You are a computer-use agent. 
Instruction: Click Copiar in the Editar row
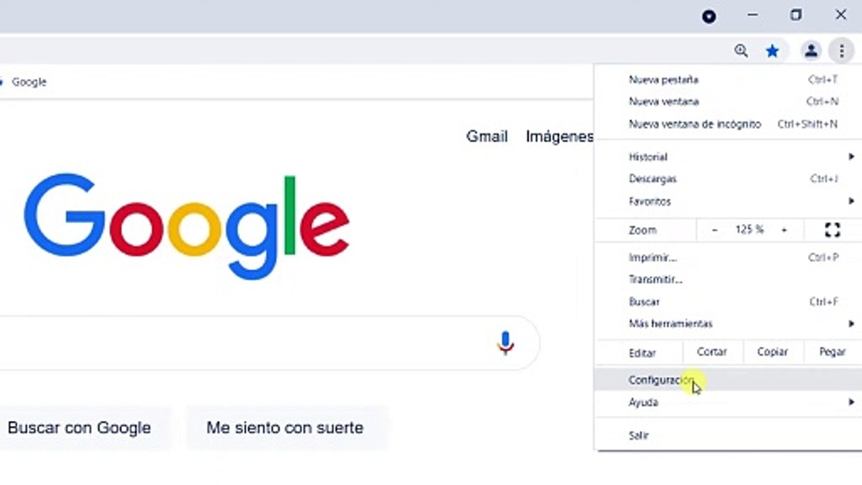[x=772, y=352]
